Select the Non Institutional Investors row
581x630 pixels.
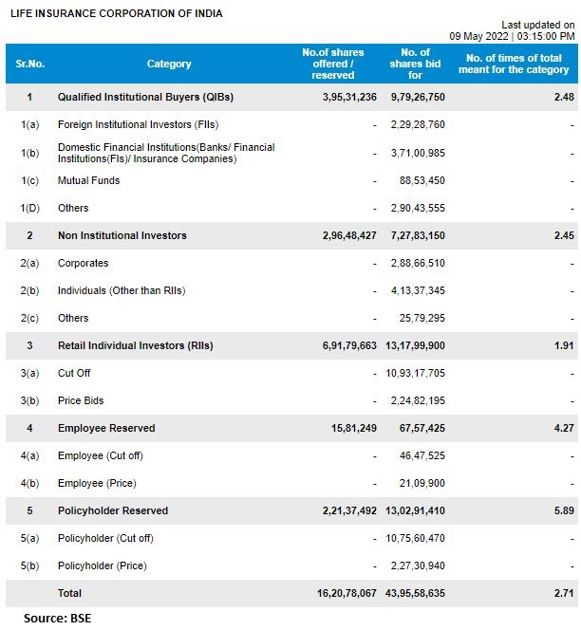[122, 235]
